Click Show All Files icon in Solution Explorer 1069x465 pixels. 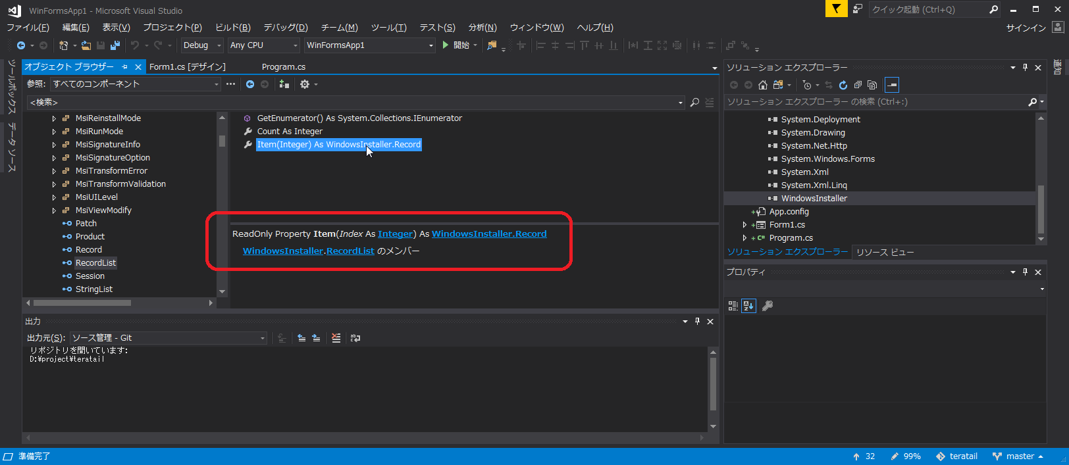point(872,85)
